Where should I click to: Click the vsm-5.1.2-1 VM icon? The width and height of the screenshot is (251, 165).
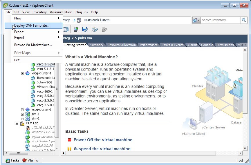tap(33, 69)
